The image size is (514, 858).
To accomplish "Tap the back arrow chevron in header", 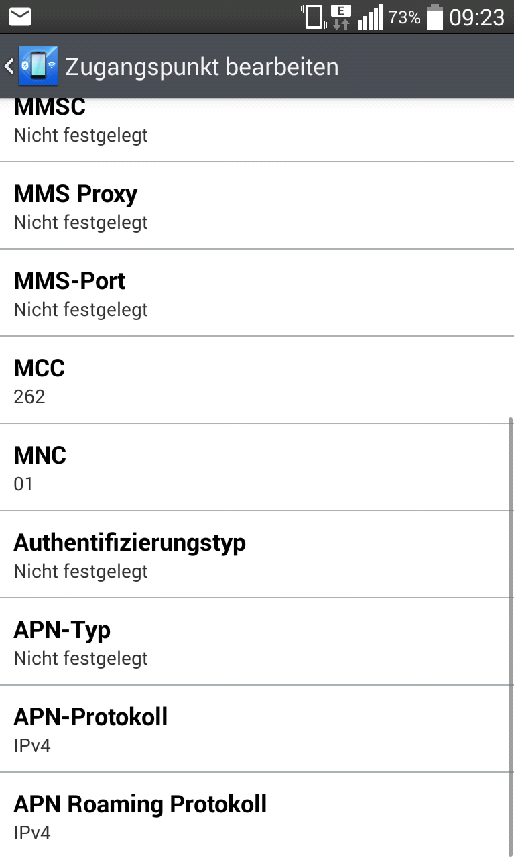I will pyautogui.click(x=9, y=66).
